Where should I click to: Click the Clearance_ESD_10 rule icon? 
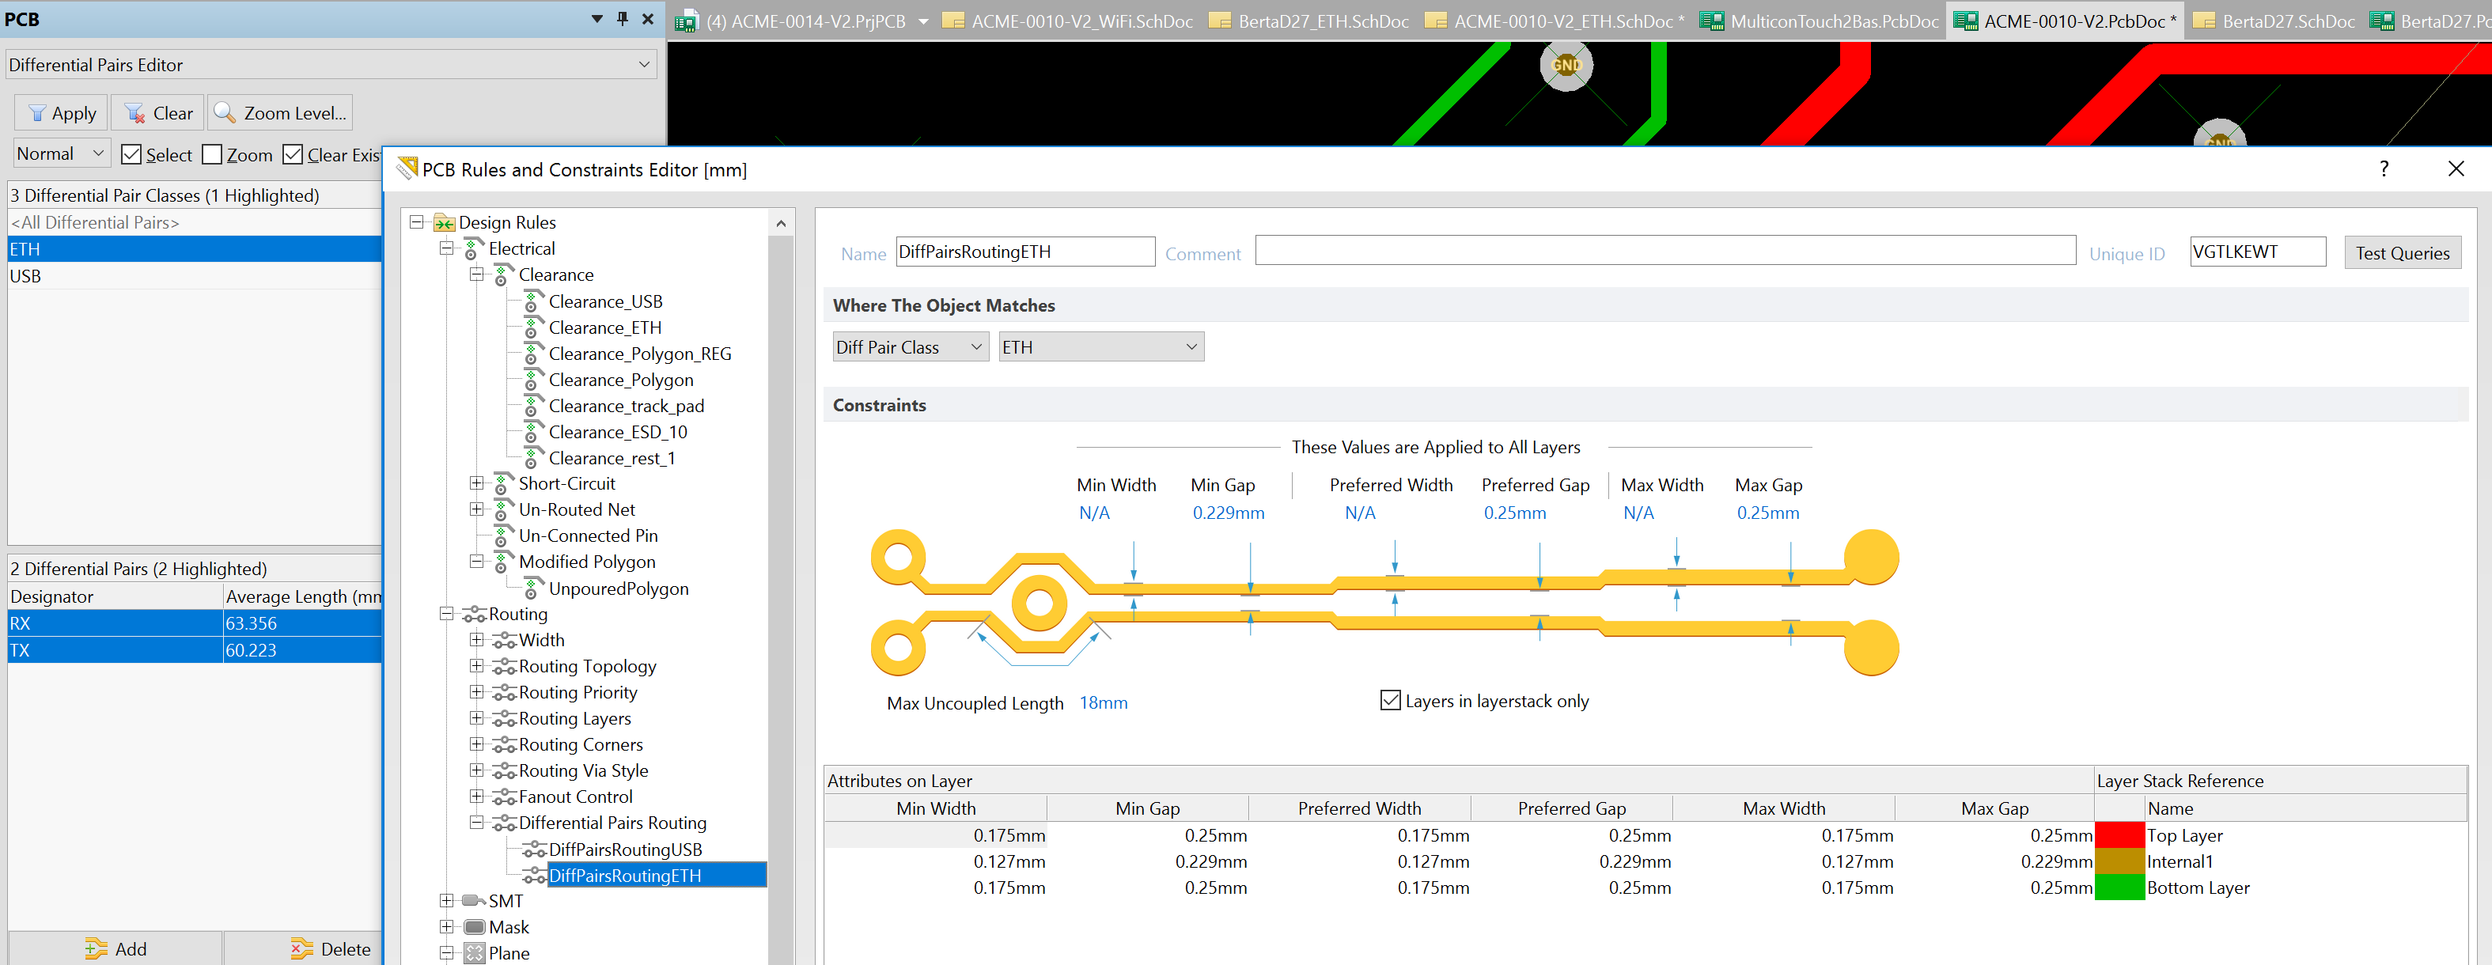pos(532,432)
